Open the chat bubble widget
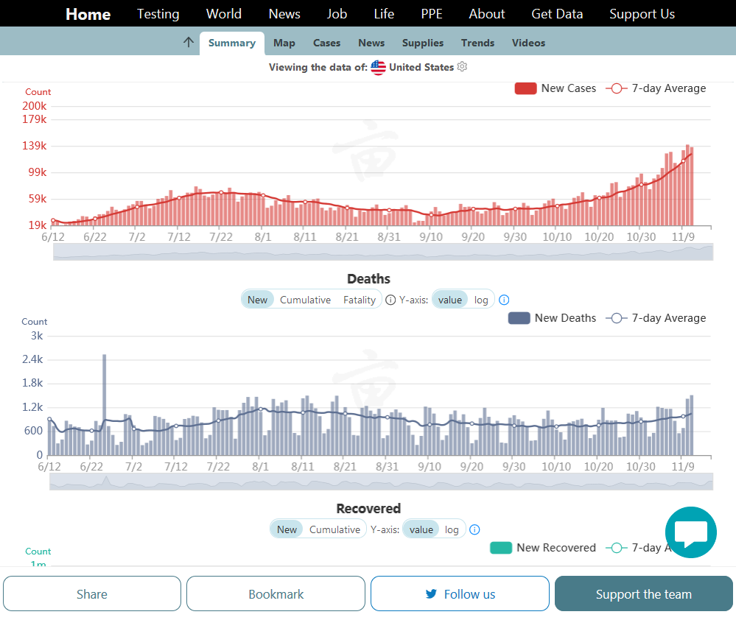736x620 pixels. pos(690,532)
